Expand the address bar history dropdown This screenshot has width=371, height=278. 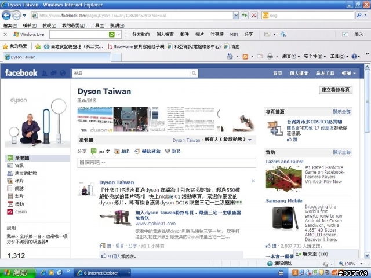[x=236, y=16]
